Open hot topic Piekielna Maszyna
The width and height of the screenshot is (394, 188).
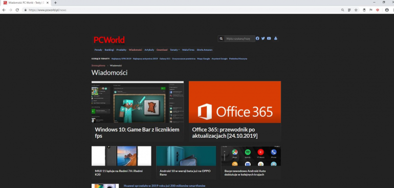pyautogui.click(x=238, y=58)
